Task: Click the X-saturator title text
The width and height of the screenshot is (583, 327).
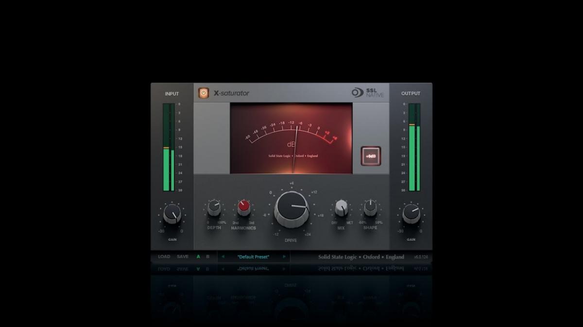Action: click(231, 93)
